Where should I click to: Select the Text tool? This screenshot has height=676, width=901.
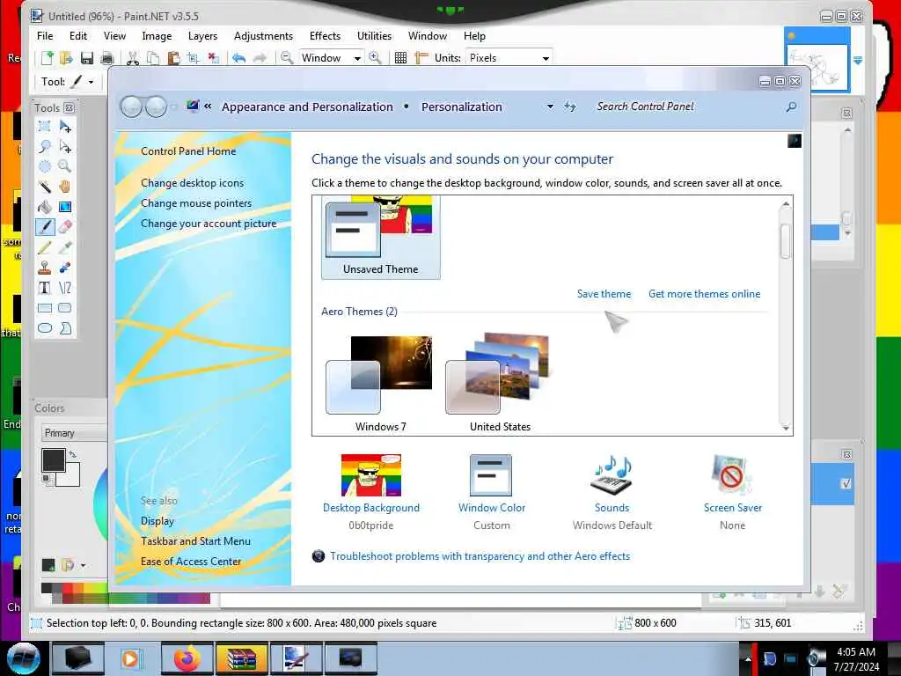point(45,288)
